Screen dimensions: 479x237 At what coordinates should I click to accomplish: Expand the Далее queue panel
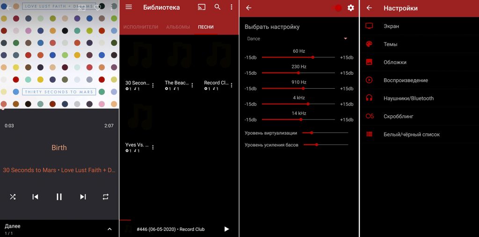[x=109, y=229]
